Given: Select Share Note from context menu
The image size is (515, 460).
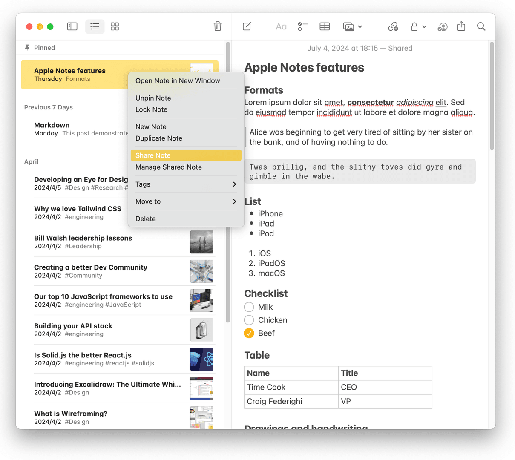Looking at the screenshot, I should 186,155.
